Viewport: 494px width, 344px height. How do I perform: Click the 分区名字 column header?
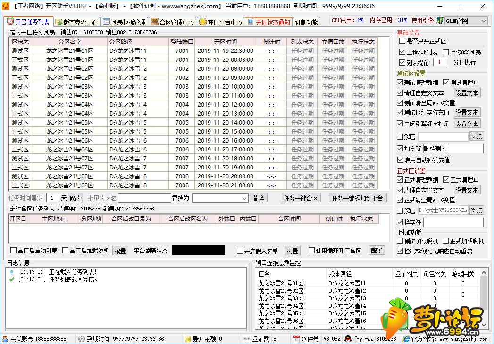(70, 42)
